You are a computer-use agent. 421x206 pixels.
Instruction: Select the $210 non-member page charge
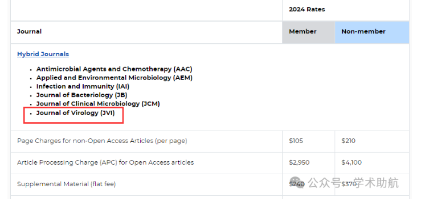click(348, 141)
